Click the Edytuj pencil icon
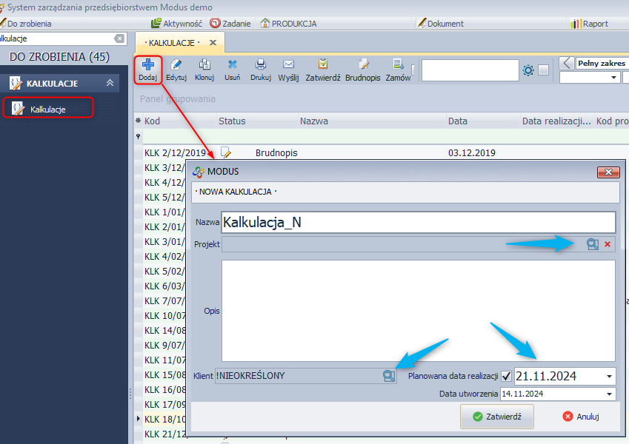This screenshot has height=444, width=629. pos(176,65)
